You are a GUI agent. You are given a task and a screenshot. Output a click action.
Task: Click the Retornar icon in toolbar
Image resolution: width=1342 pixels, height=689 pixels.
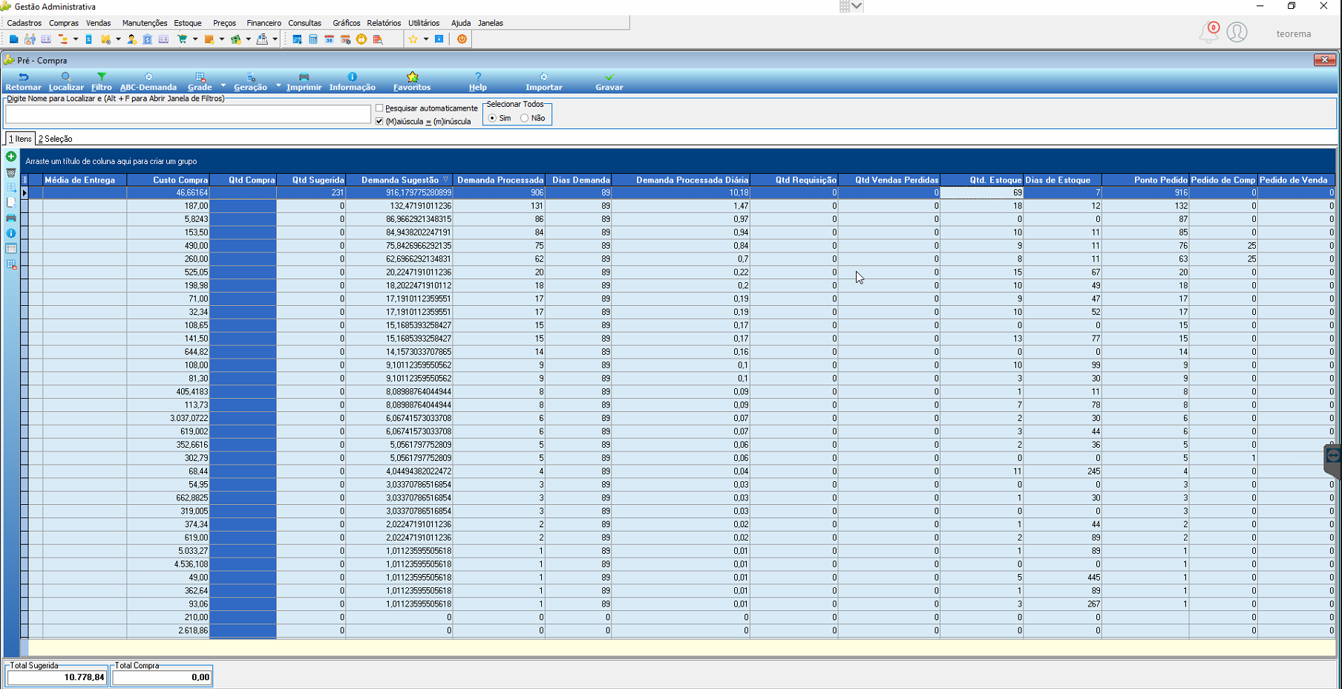coord(23,77)
